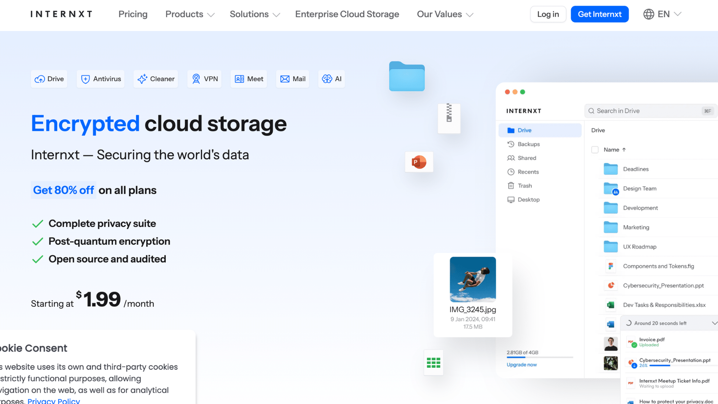Viewport: 718px width, 404px height.
Task: Click the Recents clock icon in sidebar
Action: [511, 172]
